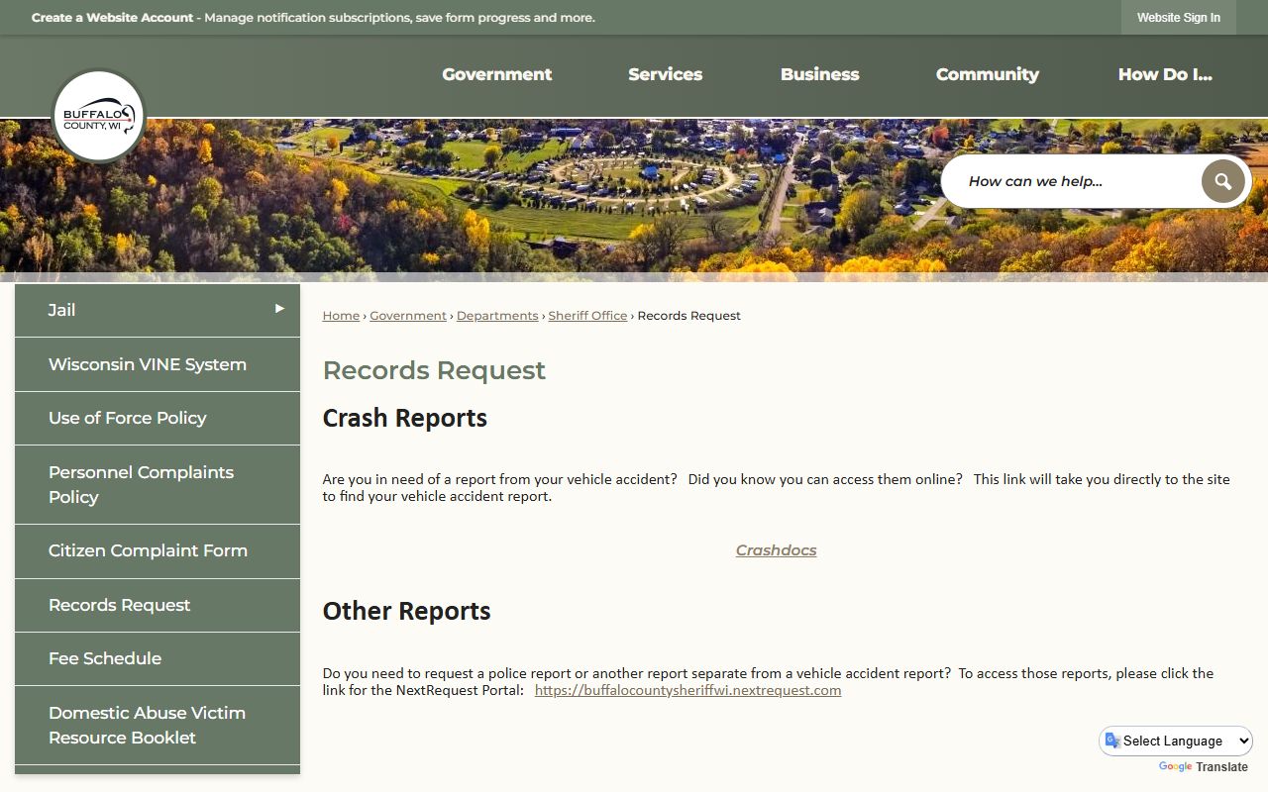
Task: Open Domestic Abuse Victim Resource Booklet
Action: (x=158, y=725)
